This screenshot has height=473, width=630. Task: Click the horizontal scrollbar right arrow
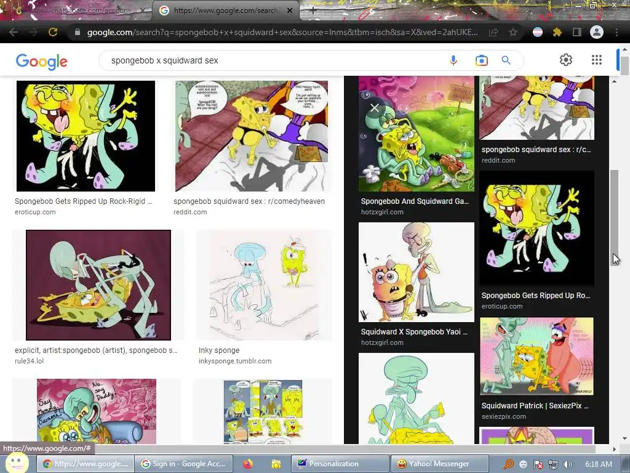tap(614, 449)
